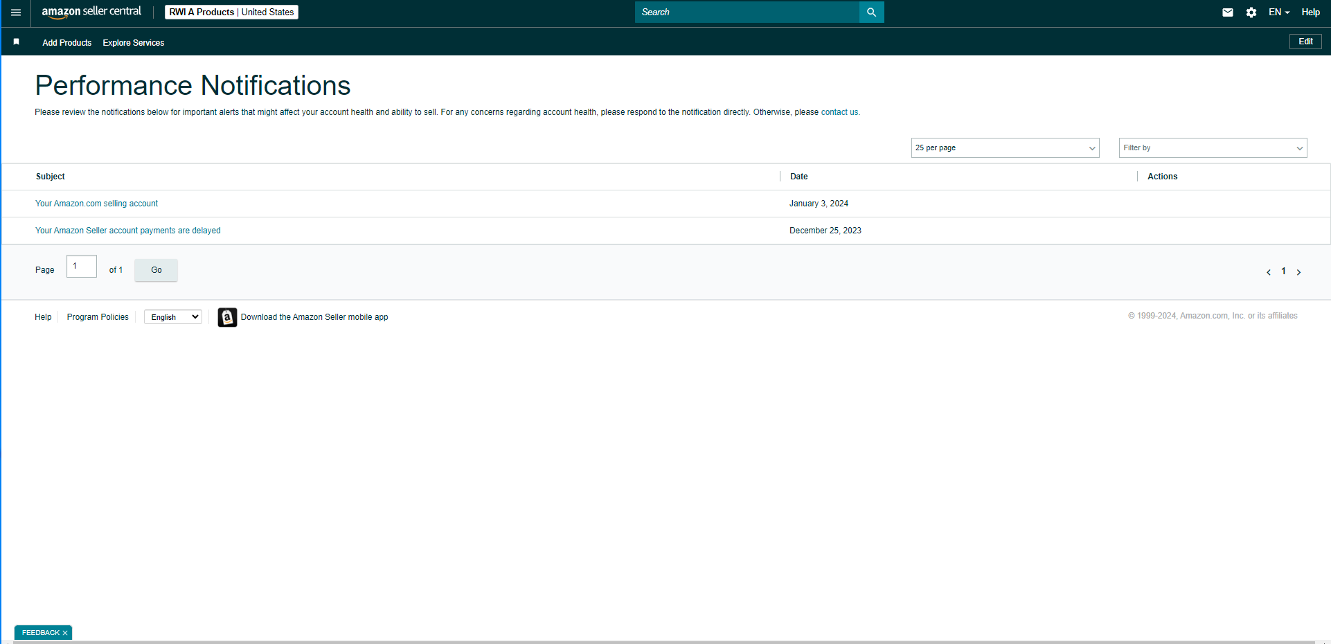Click the Go button
Viewport: 1331px width, 644px height.
(156, 270)
